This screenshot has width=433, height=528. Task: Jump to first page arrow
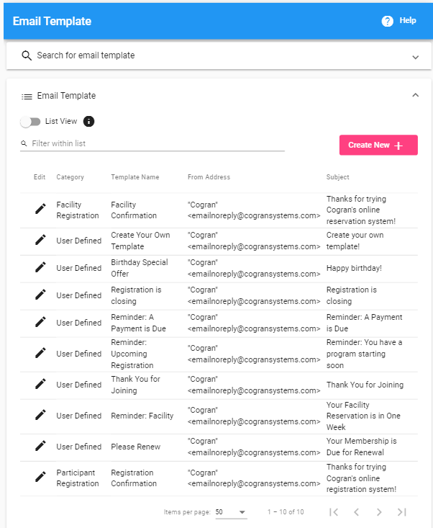(x=334, y=512)
